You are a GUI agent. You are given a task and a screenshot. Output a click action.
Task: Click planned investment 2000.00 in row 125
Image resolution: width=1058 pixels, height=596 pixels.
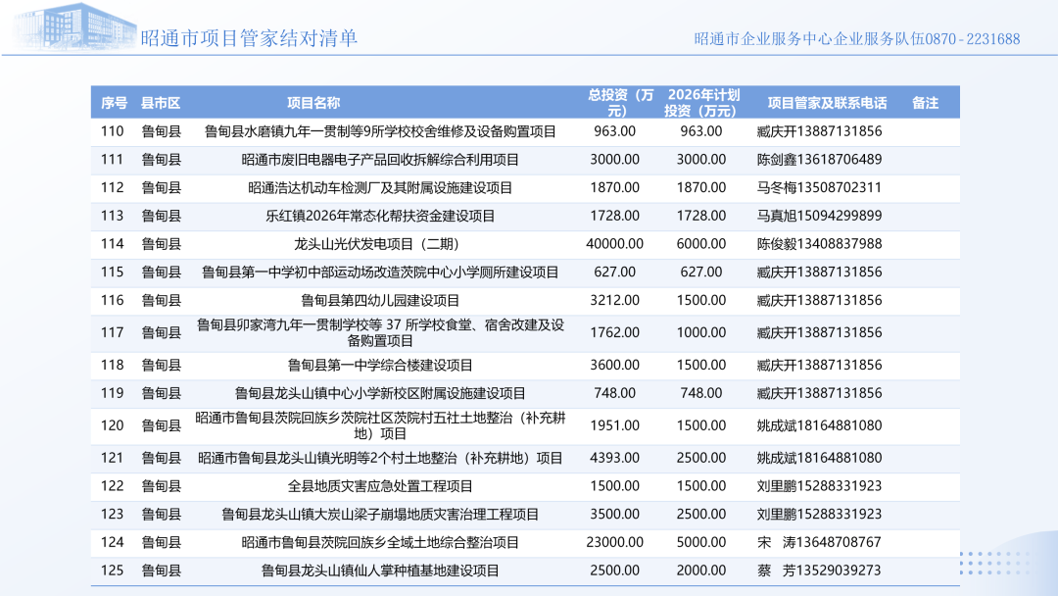(701, 571)
